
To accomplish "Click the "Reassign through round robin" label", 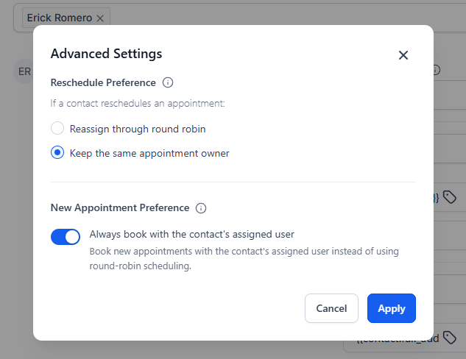I will [x=138, y=129].
